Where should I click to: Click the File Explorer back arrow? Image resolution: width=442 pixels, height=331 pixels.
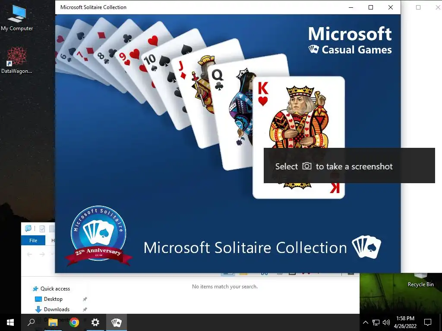pos(29,254)
